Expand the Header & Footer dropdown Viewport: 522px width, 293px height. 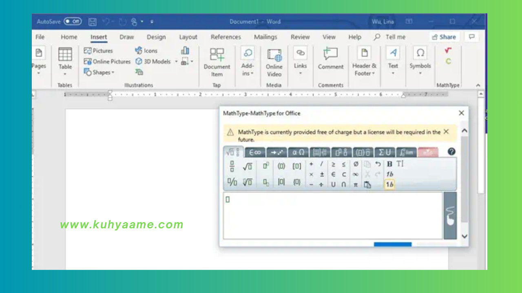pyautogui.click(x=365, y=62)
